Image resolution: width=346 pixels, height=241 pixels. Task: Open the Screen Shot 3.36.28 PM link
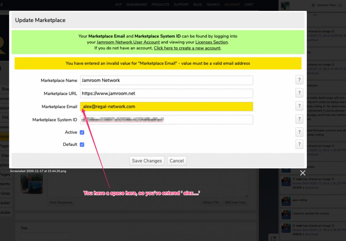click(319, 230)
